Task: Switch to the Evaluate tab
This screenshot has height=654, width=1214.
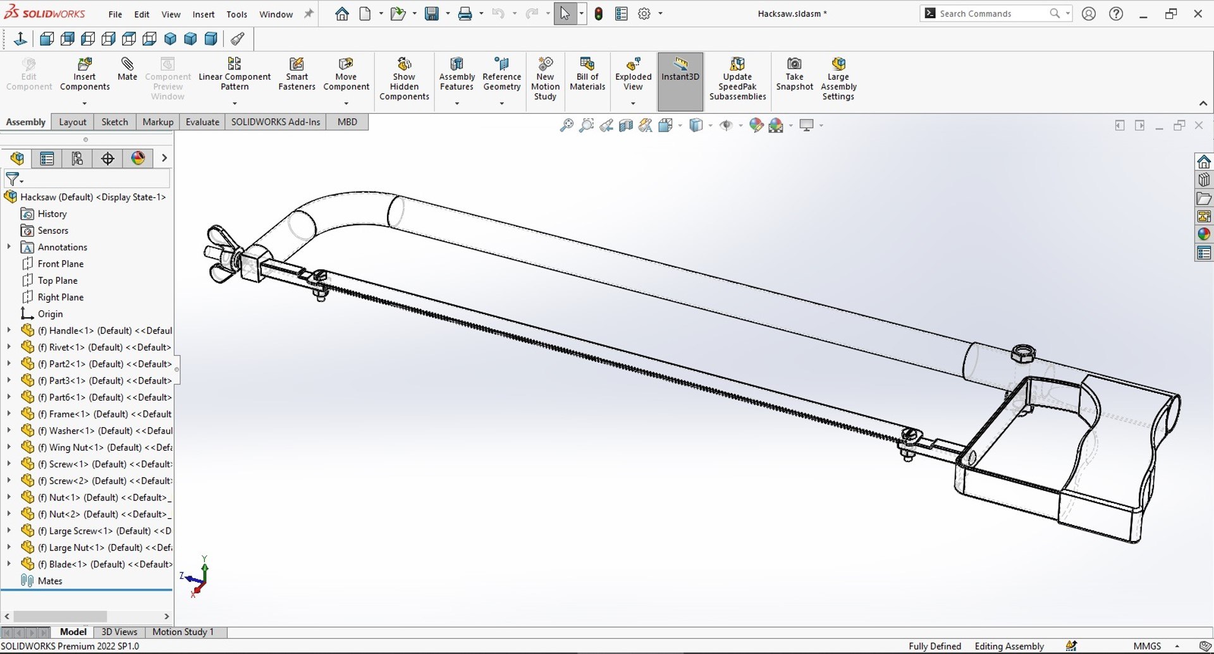Action: point(202,122)
